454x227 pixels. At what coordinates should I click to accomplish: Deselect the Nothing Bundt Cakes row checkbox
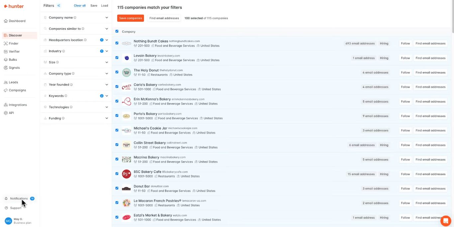click(x=117, y=43)
